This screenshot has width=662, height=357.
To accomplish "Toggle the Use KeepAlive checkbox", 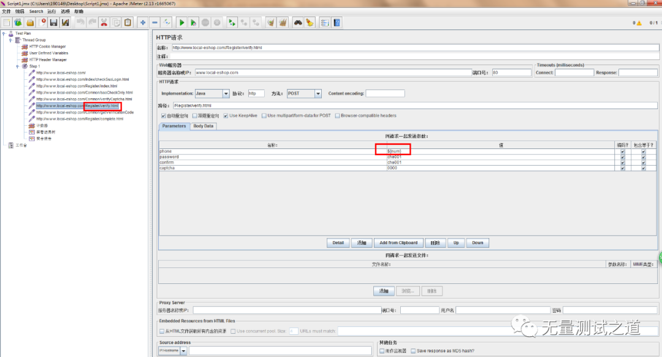I will (x=226, y=116).
